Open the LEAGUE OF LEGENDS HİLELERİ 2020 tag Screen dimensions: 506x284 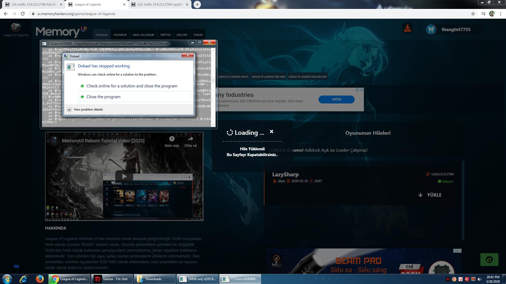click(x=307, y=77)
